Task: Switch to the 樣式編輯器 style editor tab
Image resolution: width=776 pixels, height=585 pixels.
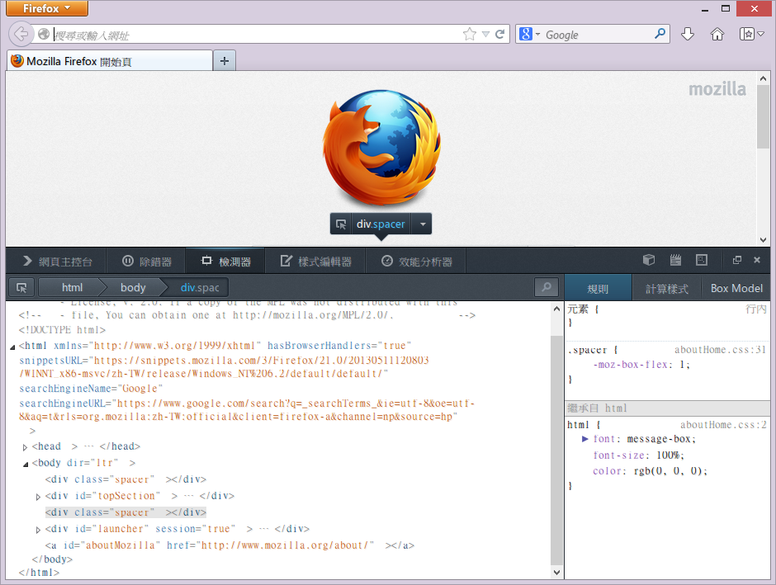Action: coord(316,262)
